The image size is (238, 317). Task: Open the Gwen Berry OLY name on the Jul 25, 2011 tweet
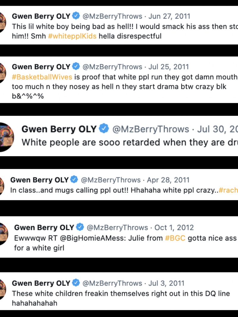41,67
